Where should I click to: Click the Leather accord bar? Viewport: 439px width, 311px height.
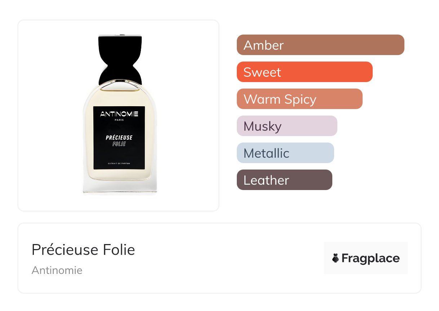(284, 180)
